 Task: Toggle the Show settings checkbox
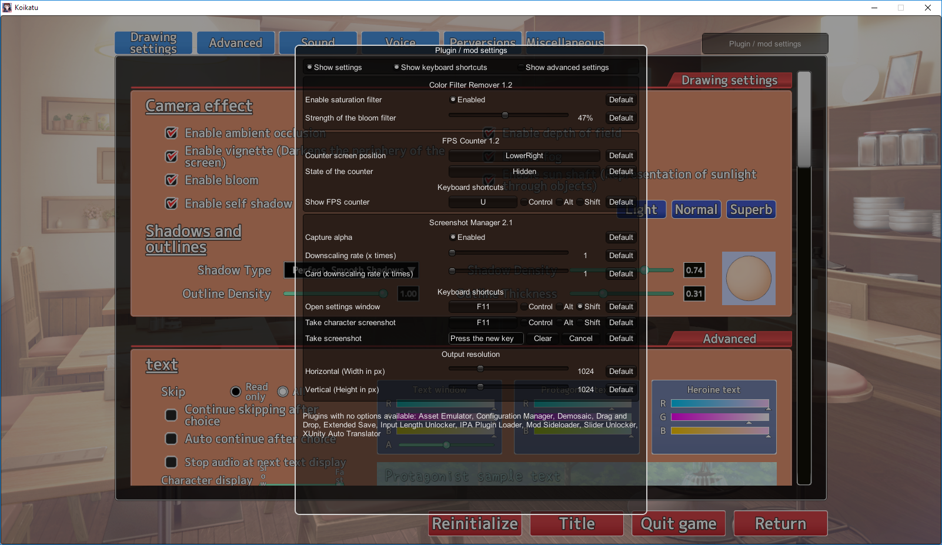pyautogui.click(x=334, y=68)
